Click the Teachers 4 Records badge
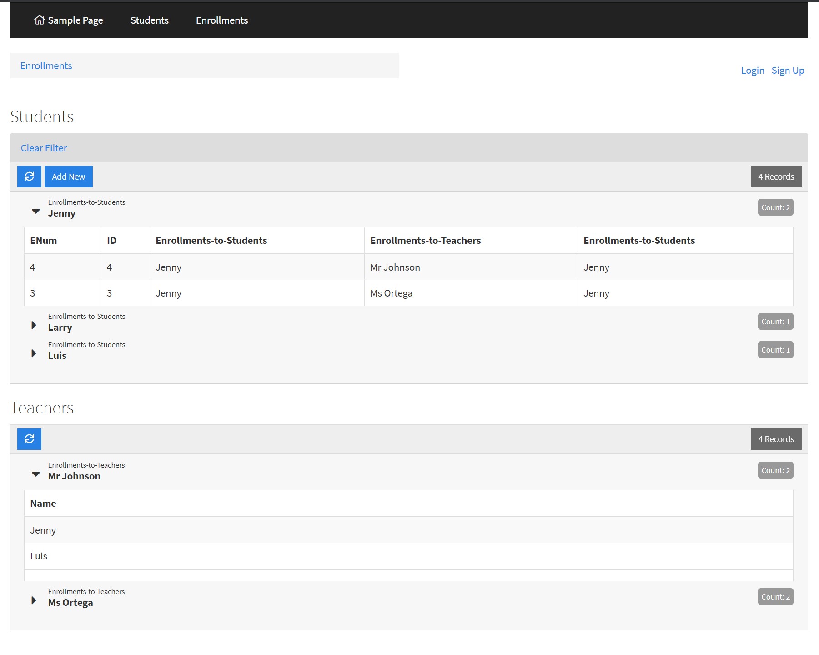Image resolution: width=819 pixels, height=655 pixels. [776, 439]
